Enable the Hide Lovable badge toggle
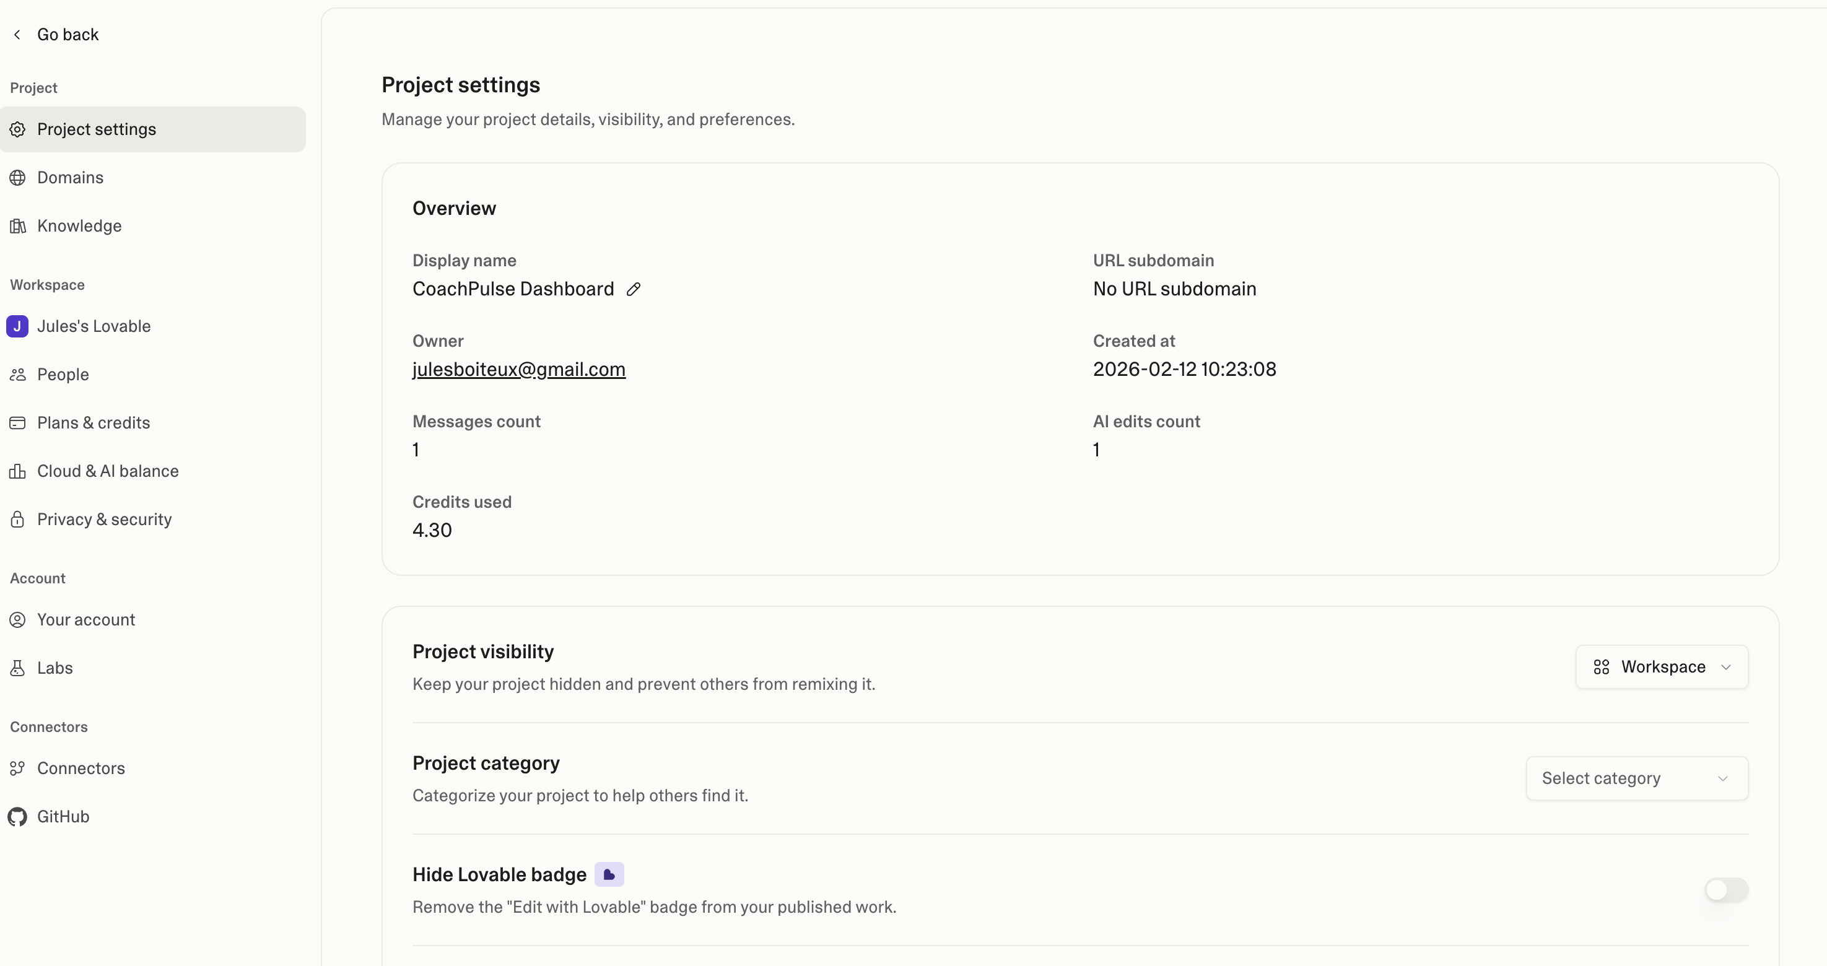Viewport: 1827px width, 966px height. pos(1726,890)
